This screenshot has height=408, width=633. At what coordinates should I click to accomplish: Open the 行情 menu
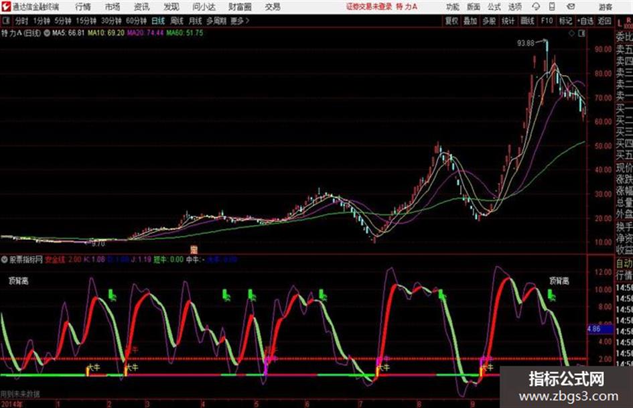point(83,7)
